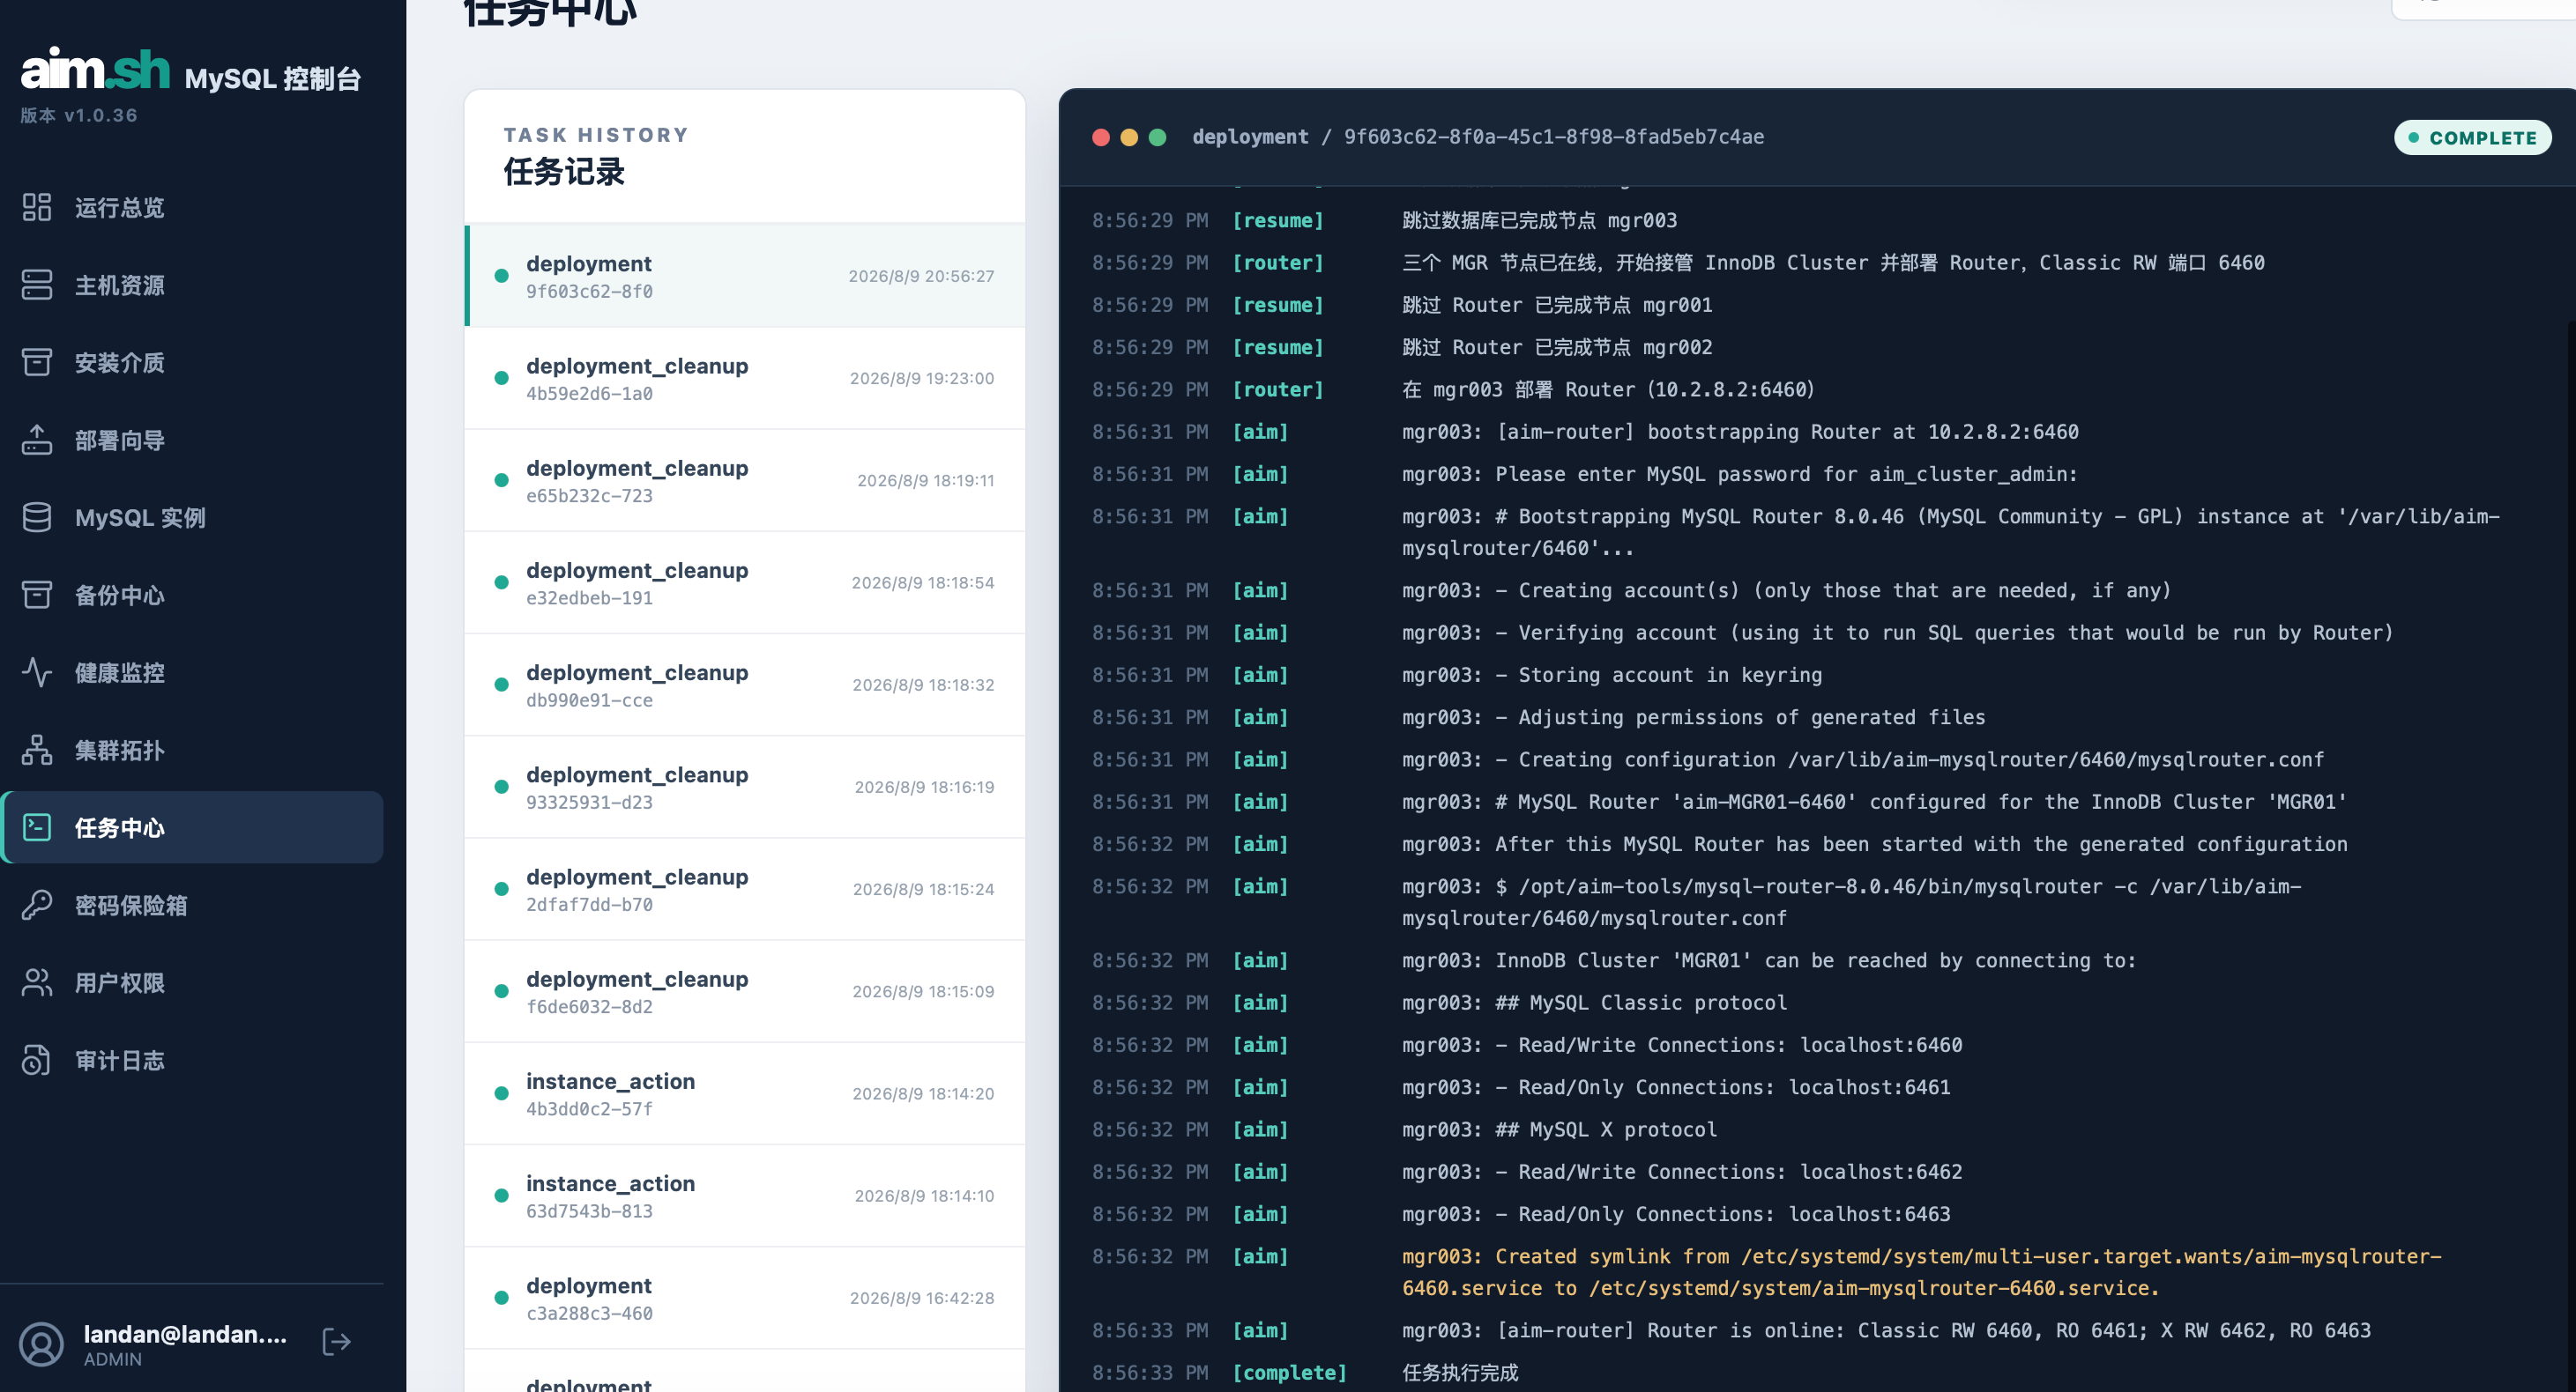Viewport: 2576px width, 1392px height.
Task: Click the 审计日志 file-clock icon
Action: click(37, 1059)
